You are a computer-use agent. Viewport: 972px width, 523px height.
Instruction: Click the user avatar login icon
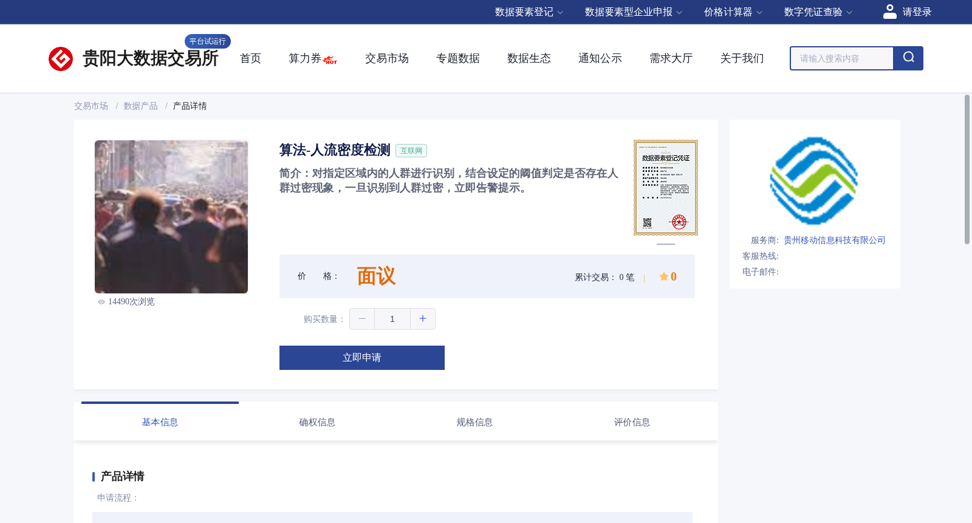890,12
